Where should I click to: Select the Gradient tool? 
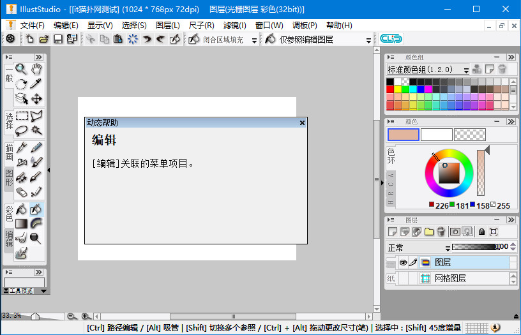point(21,224)
